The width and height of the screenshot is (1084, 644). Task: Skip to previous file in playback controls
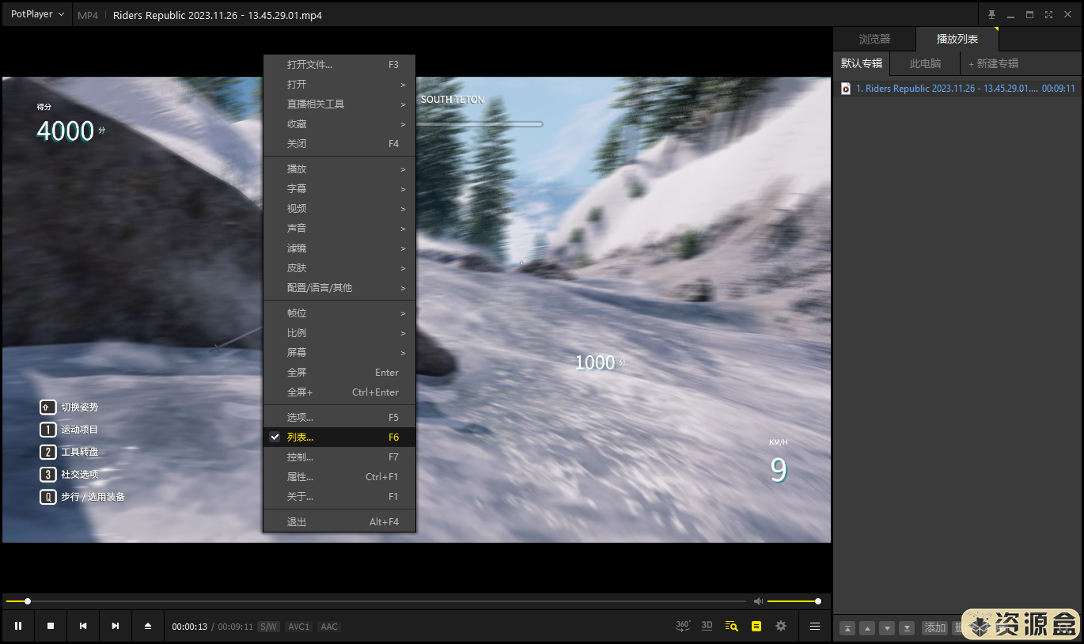click(x=83, y=626)
